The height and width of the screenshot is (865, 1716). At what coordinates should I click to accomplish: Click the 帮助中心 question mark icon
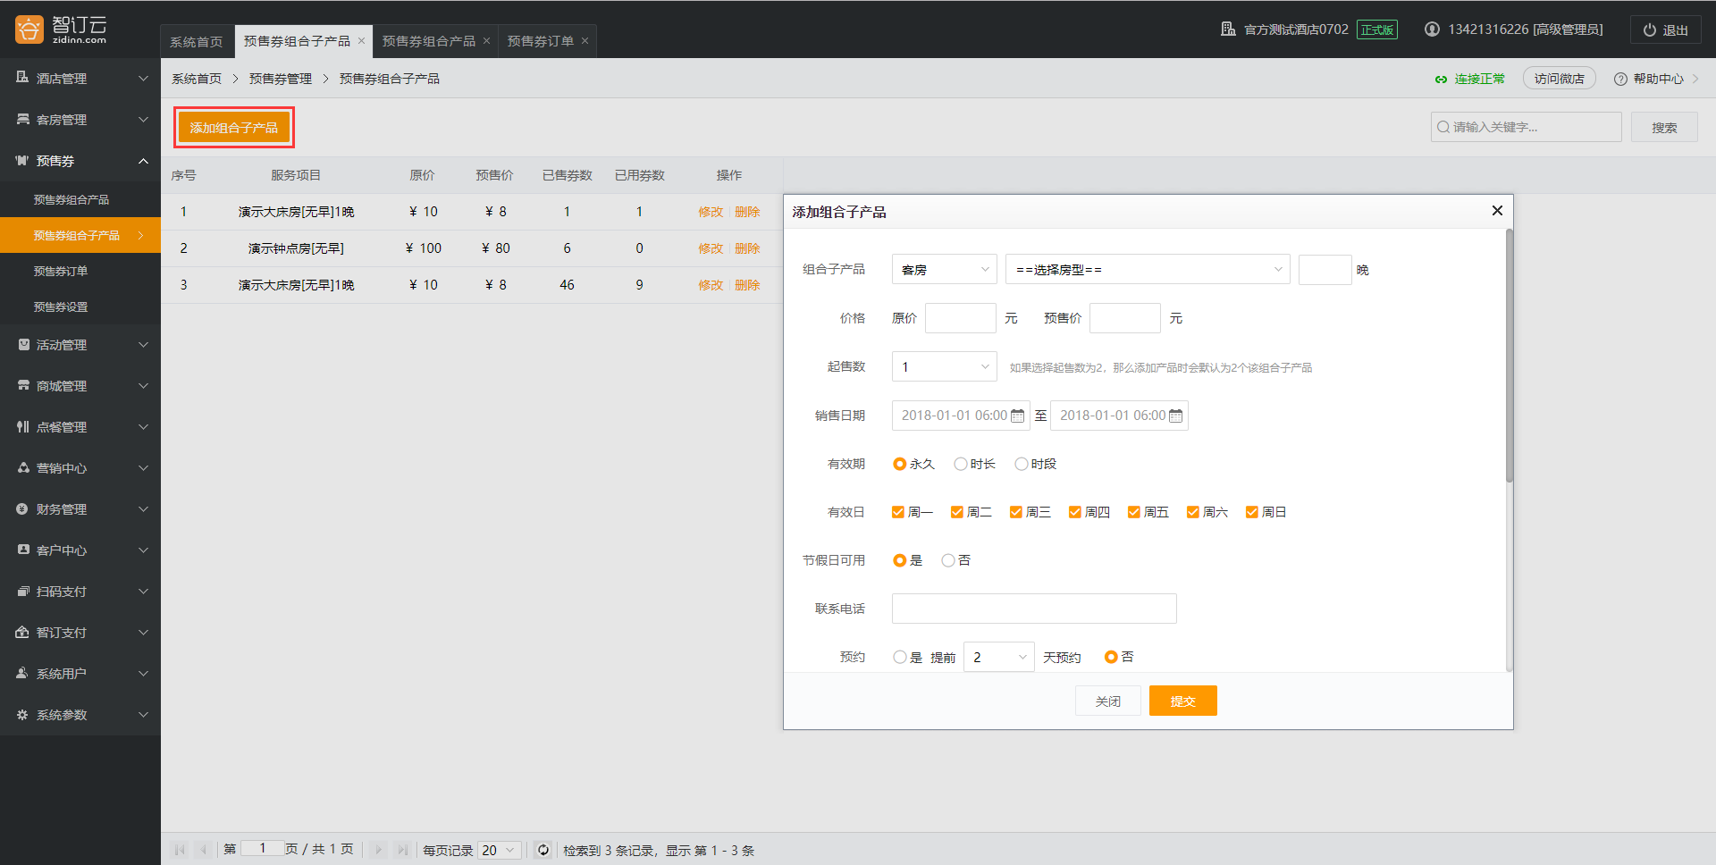click(x=1620, y=79)
